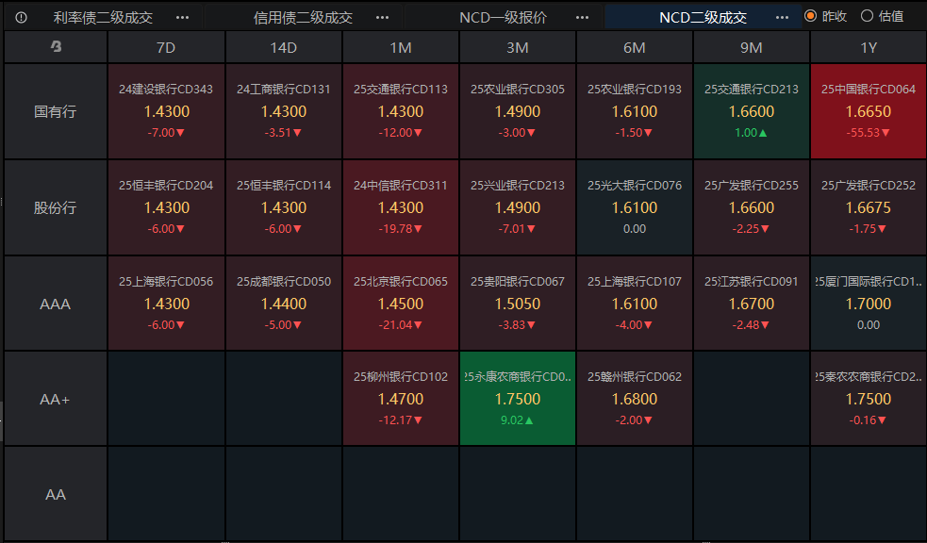
Task: Click the info icon beside 利率债二级成交
Action: coord(22,17)
